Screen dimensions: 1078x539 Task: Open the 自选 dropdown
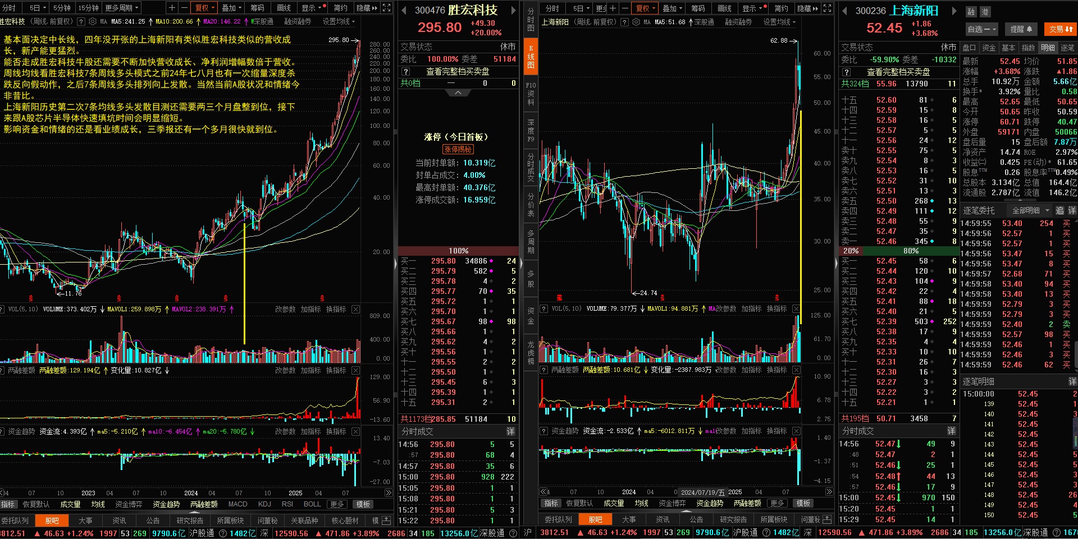click(x=981, y=29)
